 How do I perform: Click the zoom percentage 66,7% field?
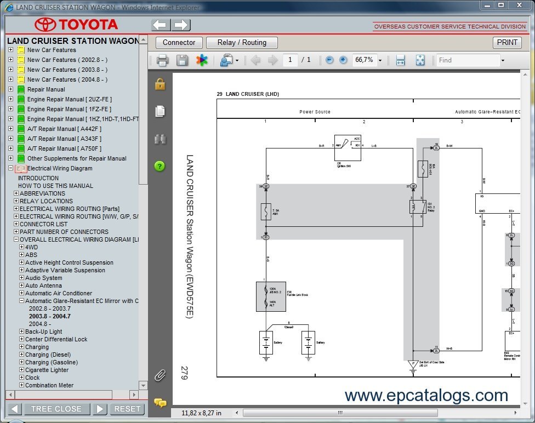(x=365, y=60)
